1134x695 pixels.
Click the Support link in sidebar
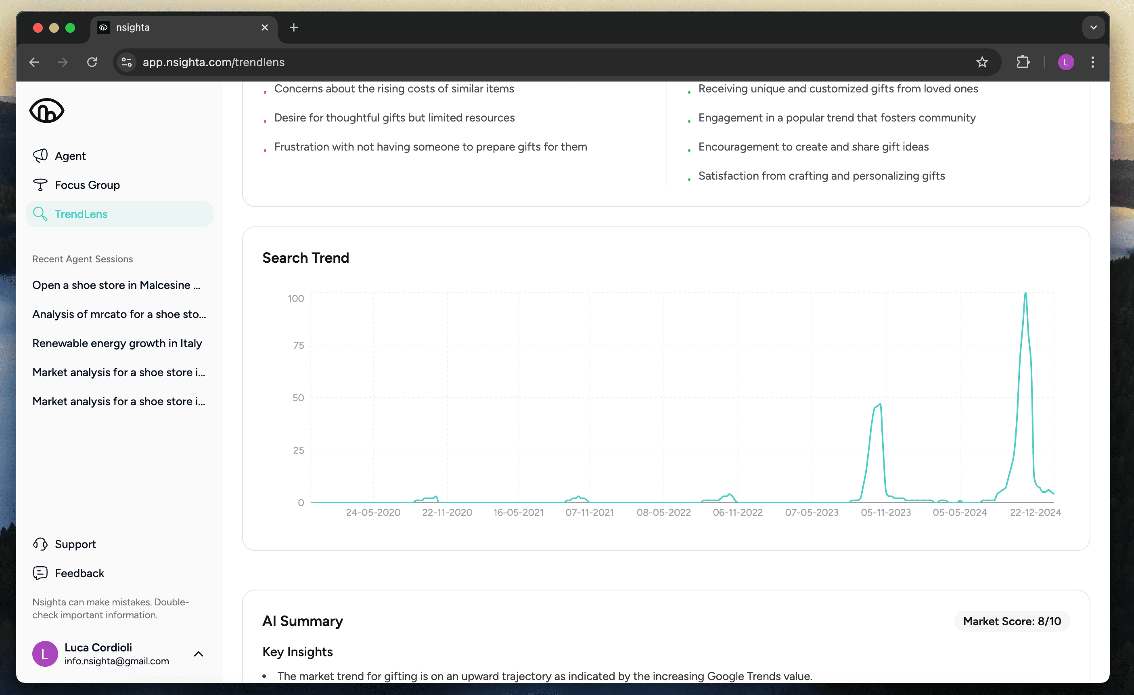pos(75,544)
